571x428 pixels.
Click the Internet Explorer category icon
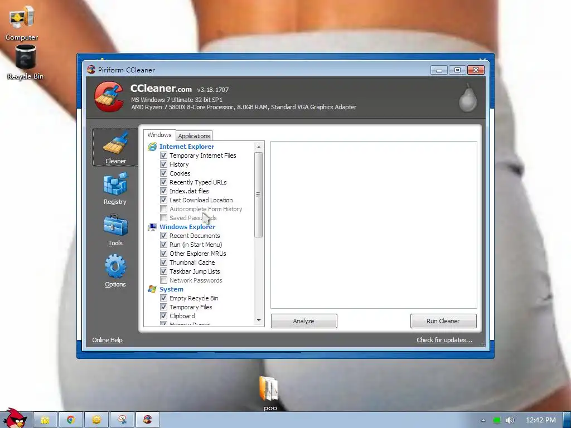click(152, 147)
